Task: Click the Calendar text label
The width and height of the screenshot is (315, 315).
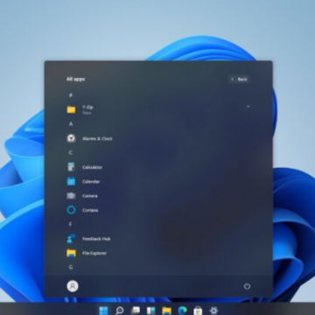Action: (91, 182)
